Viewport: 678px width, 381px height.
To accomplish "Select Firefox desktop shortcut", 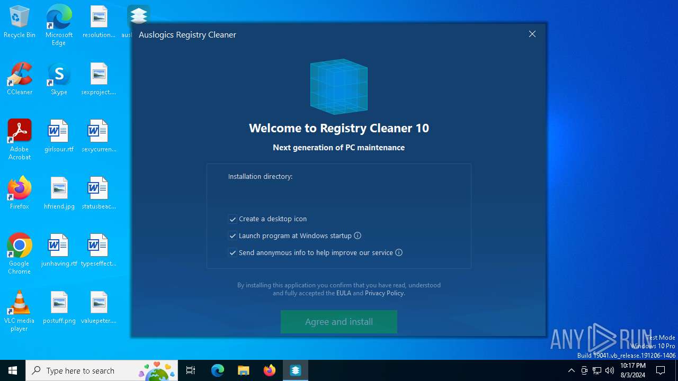I will (x=20, y=193).
